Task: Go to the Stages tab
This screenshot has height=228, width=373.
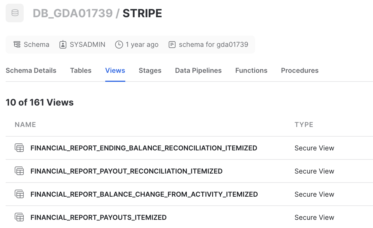Action: (x=150, y=71)
